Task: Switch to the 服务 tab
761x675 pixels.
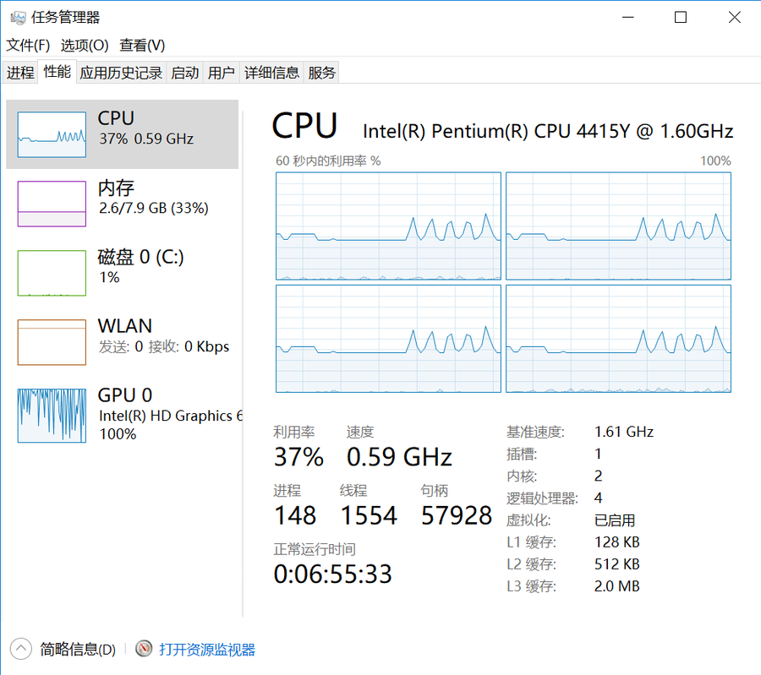Action: point(322,73)
